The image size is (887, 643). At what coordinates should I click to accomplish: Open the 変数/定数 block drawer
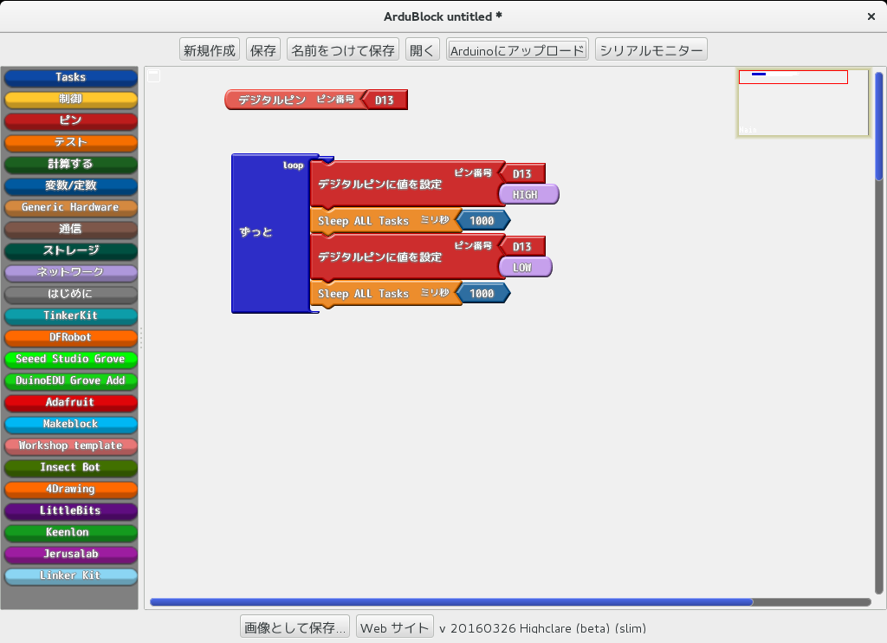click(x=71, y=185)
